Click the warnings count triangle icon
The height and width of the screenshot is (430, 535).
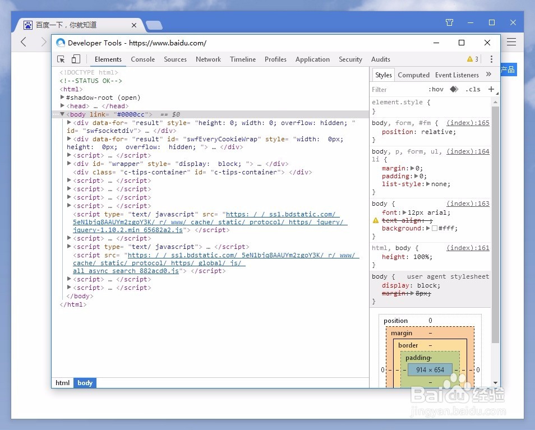470,59
